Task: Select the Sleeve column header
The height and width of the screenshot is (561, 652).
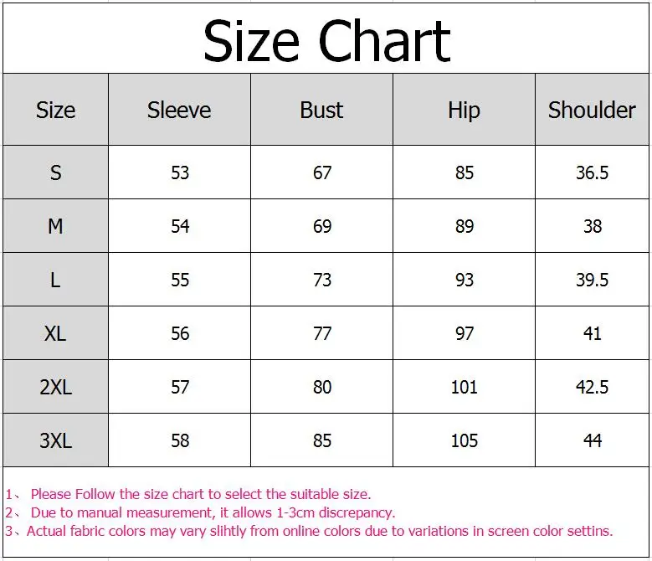Action: [x=179, y=110]
